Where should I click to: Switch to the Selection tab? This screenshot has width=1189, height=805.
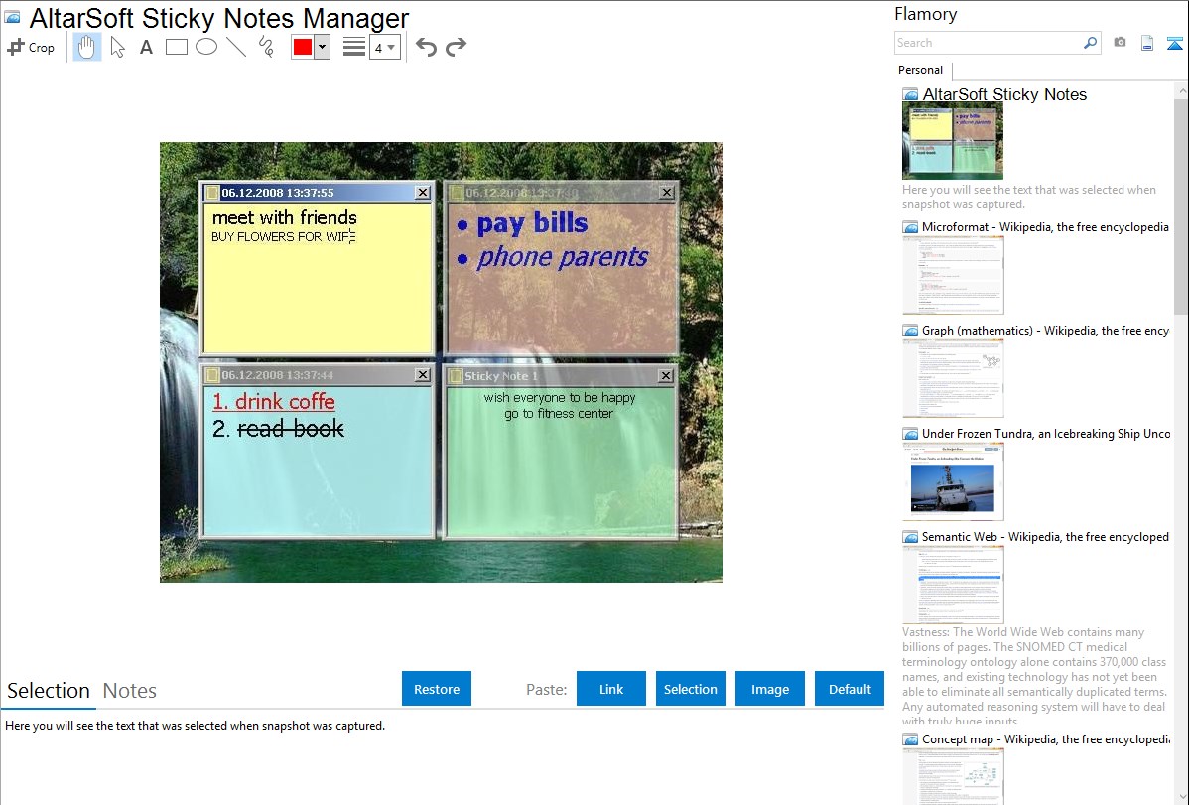tap(49, 691)
